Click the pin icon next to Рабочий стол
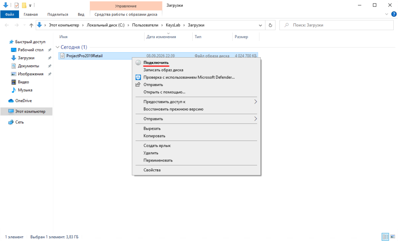Screen dimensions: 398x241 click(x=50, y=50)
